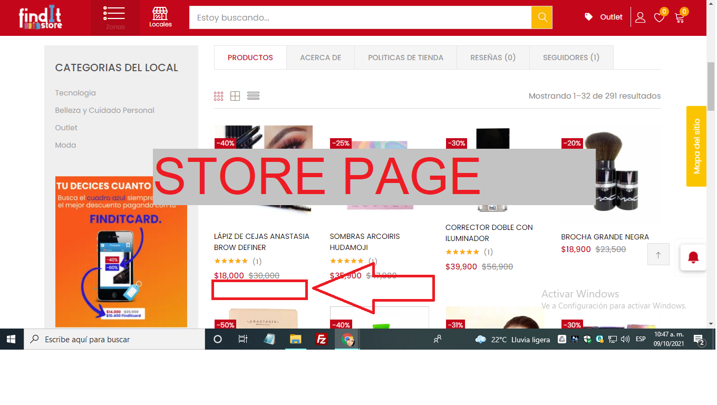Click the Windows taskbar search box
717x405 pixels.
click(114, 339)
